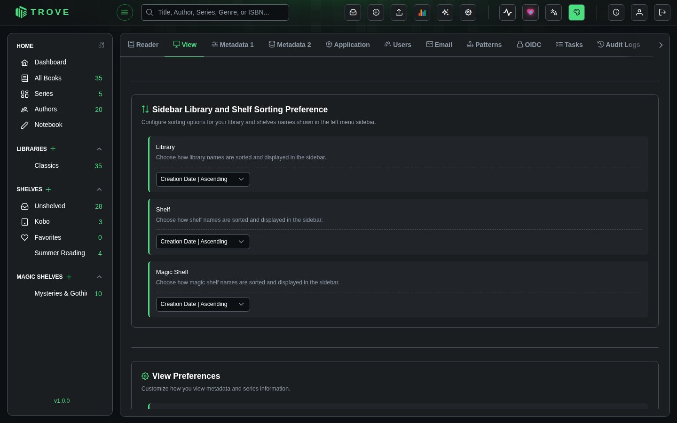
Task: Switch to the Reader tab
Action: 143,45
